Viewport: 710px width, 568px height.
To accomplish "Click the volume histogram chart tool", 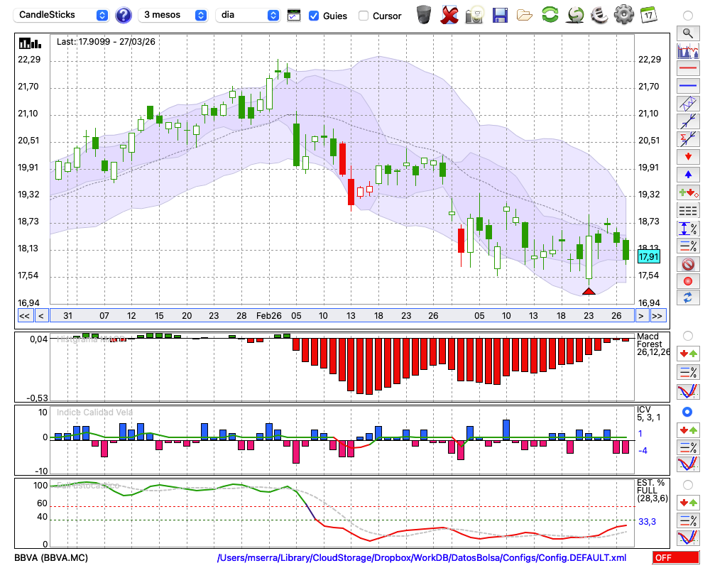I will [x=688, y=50].
